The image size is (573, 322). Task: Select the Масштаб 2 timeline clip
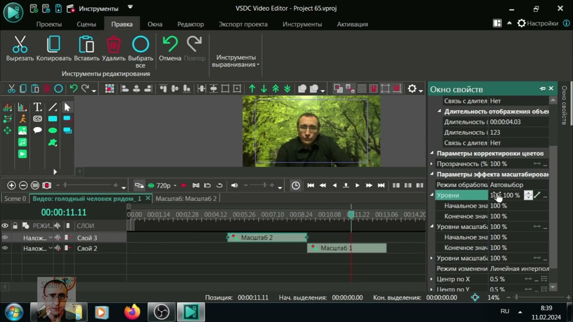pyautogui.click(x=267, y=237)
